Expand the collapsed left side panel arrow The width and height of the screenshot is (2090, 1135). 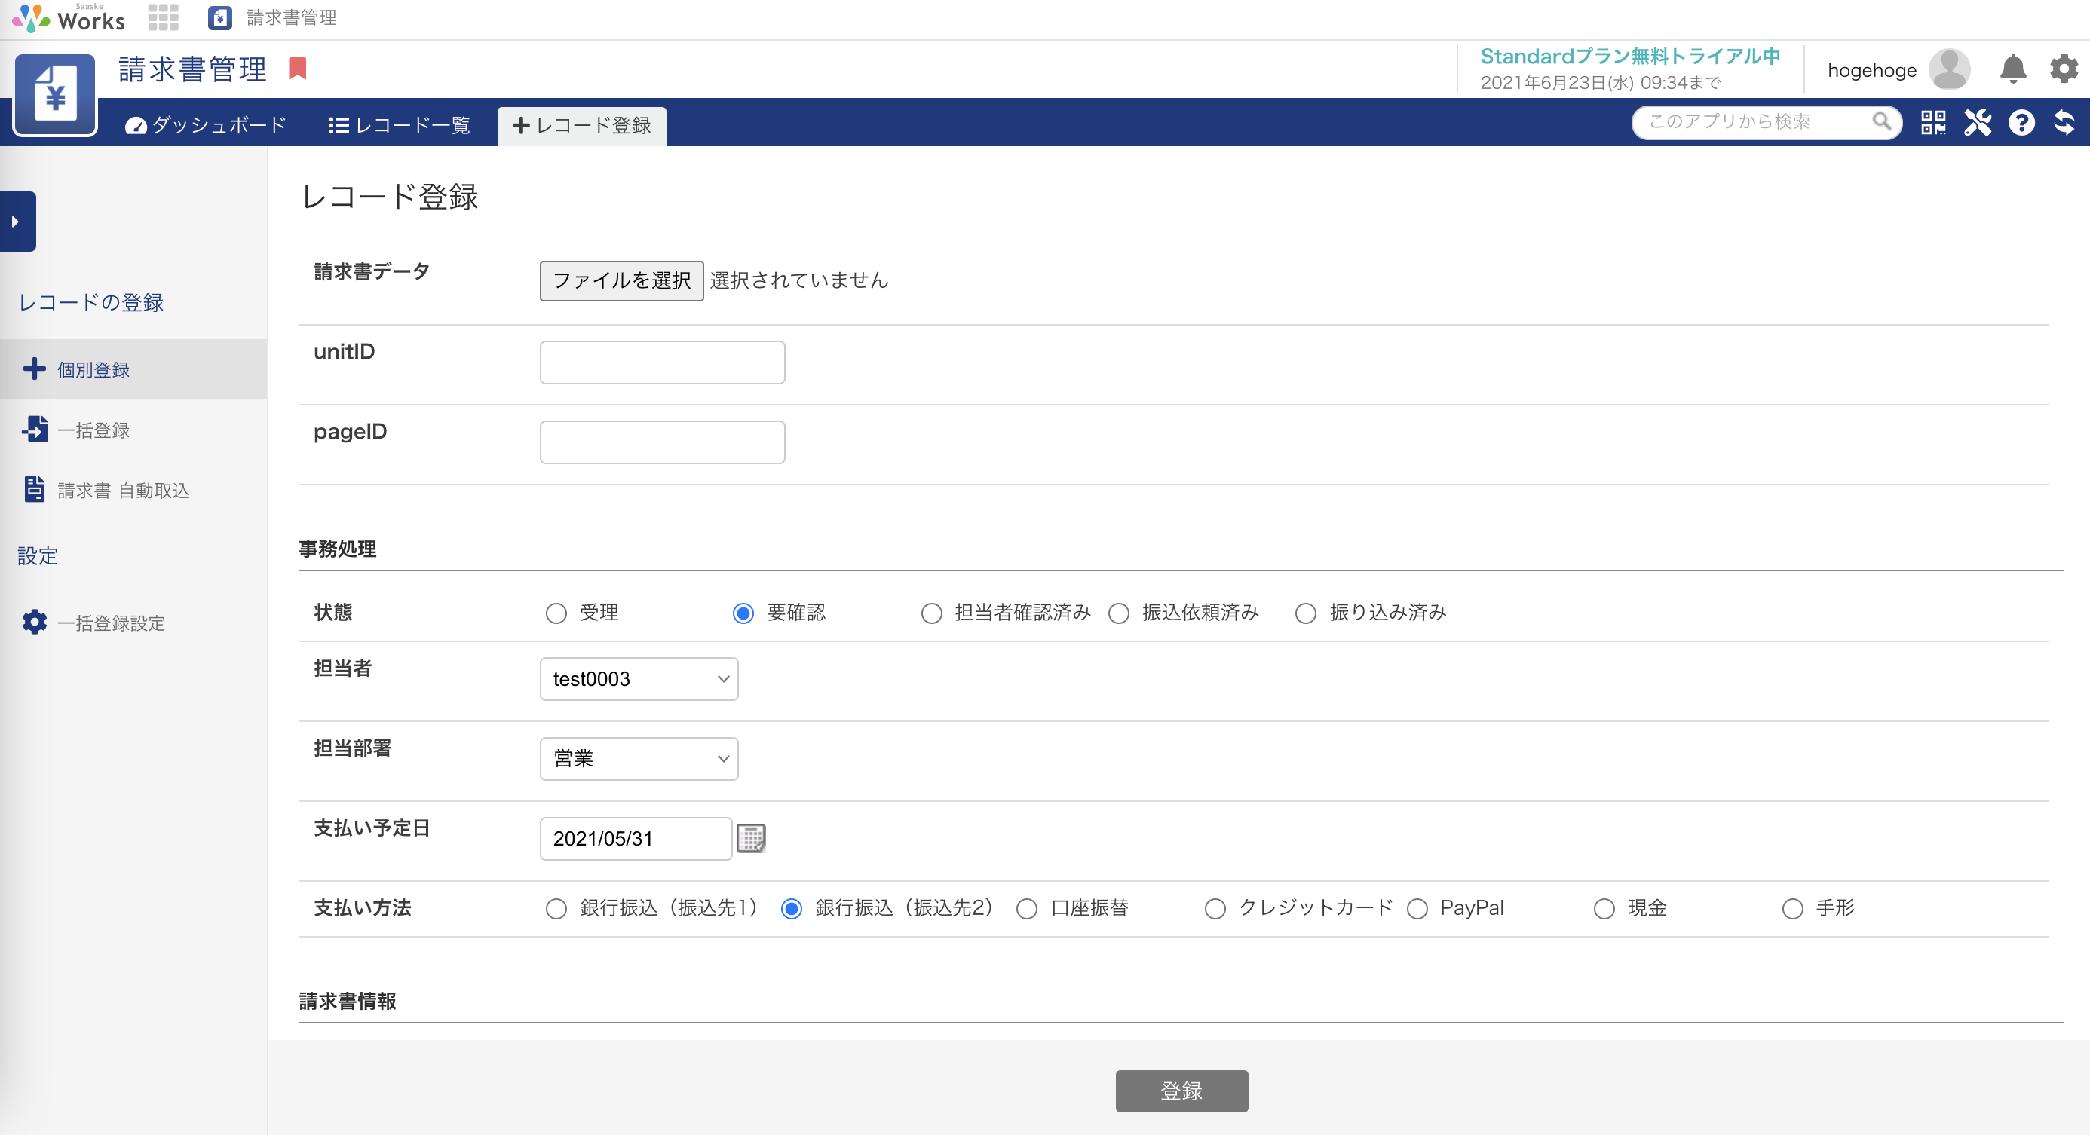(x=17, y=222)
